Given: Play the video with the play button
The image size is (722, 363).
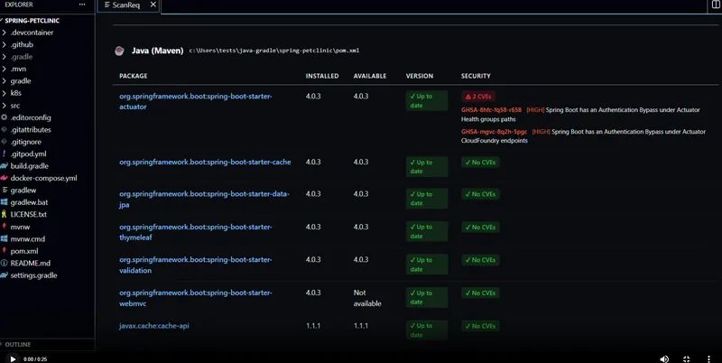Looking at the screenshot, I should [x=13, y=358].
